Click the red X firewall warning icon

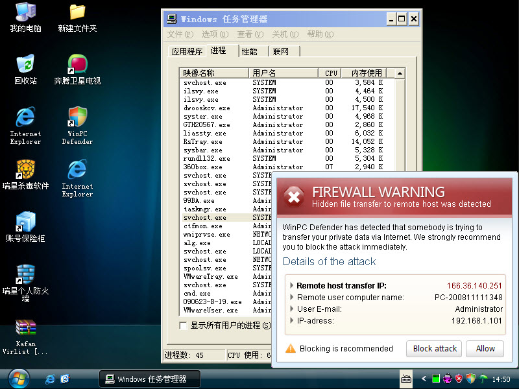click(x=294, y=197)
